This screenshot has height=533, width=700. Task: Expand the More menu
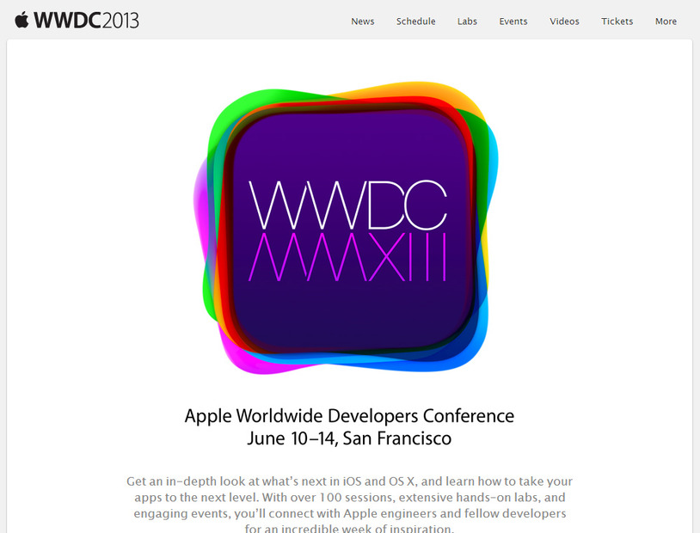tap(666, 21)
